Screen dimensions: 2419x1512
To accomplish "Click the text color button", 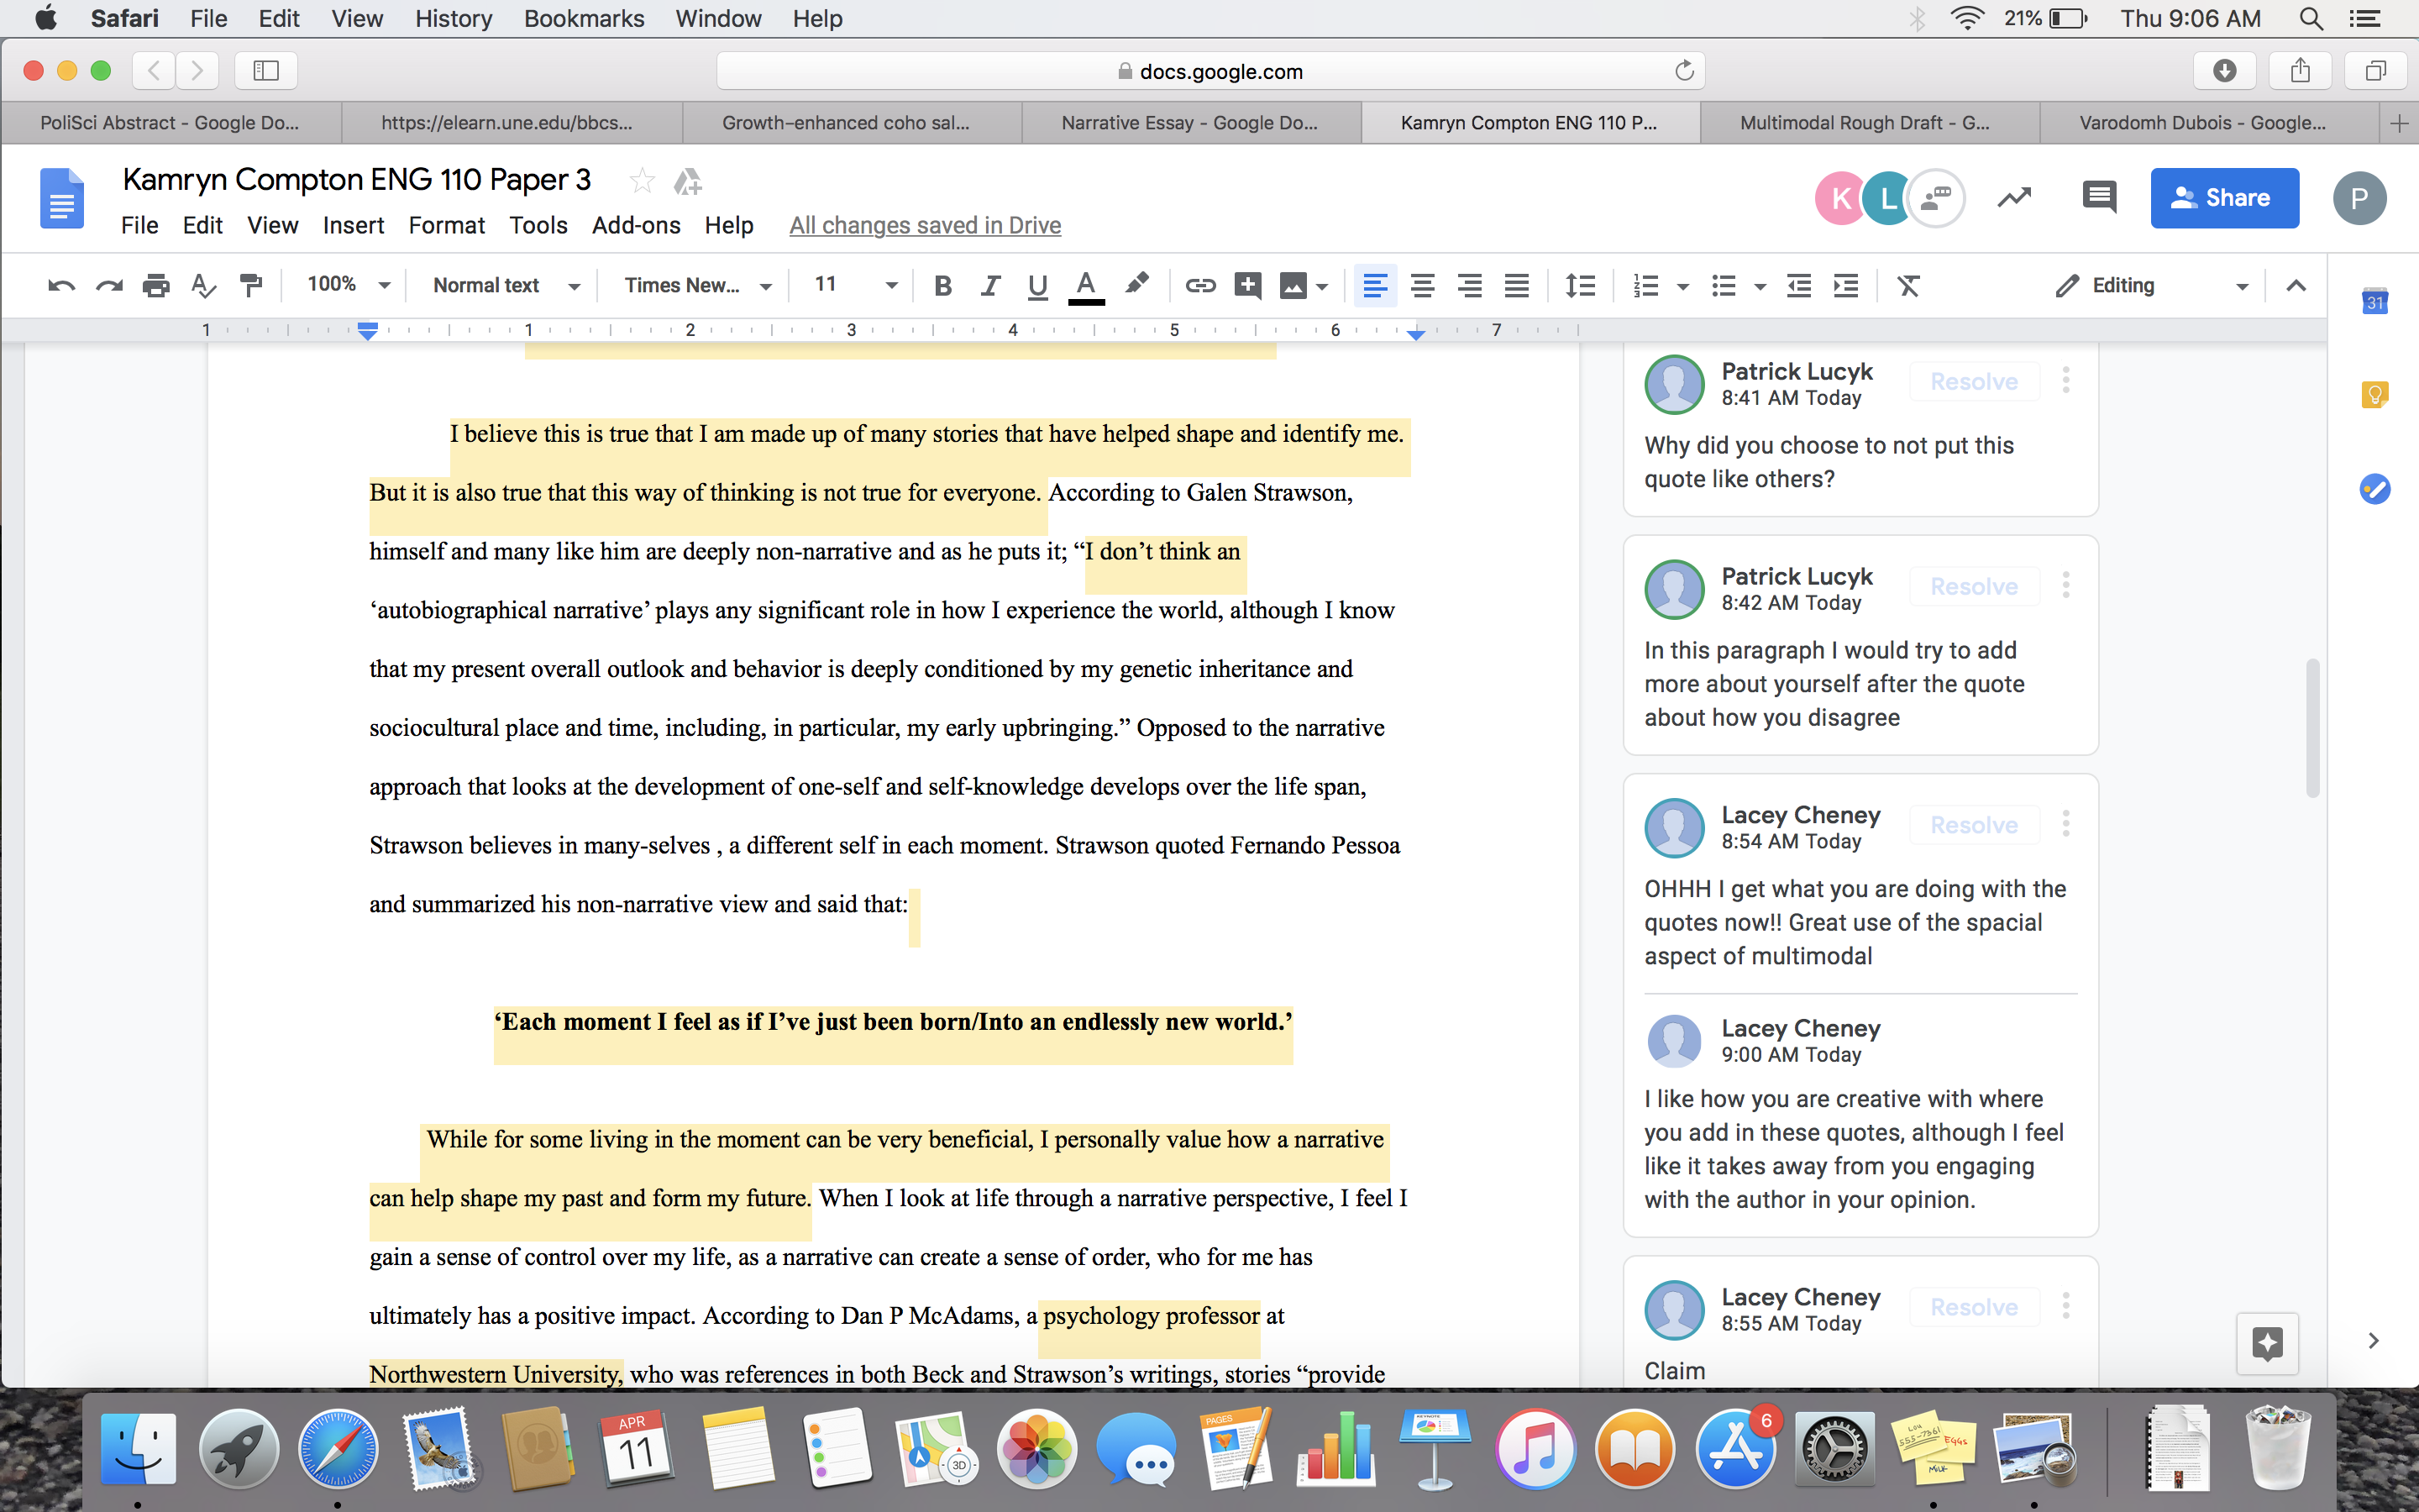I will 1085,286.
